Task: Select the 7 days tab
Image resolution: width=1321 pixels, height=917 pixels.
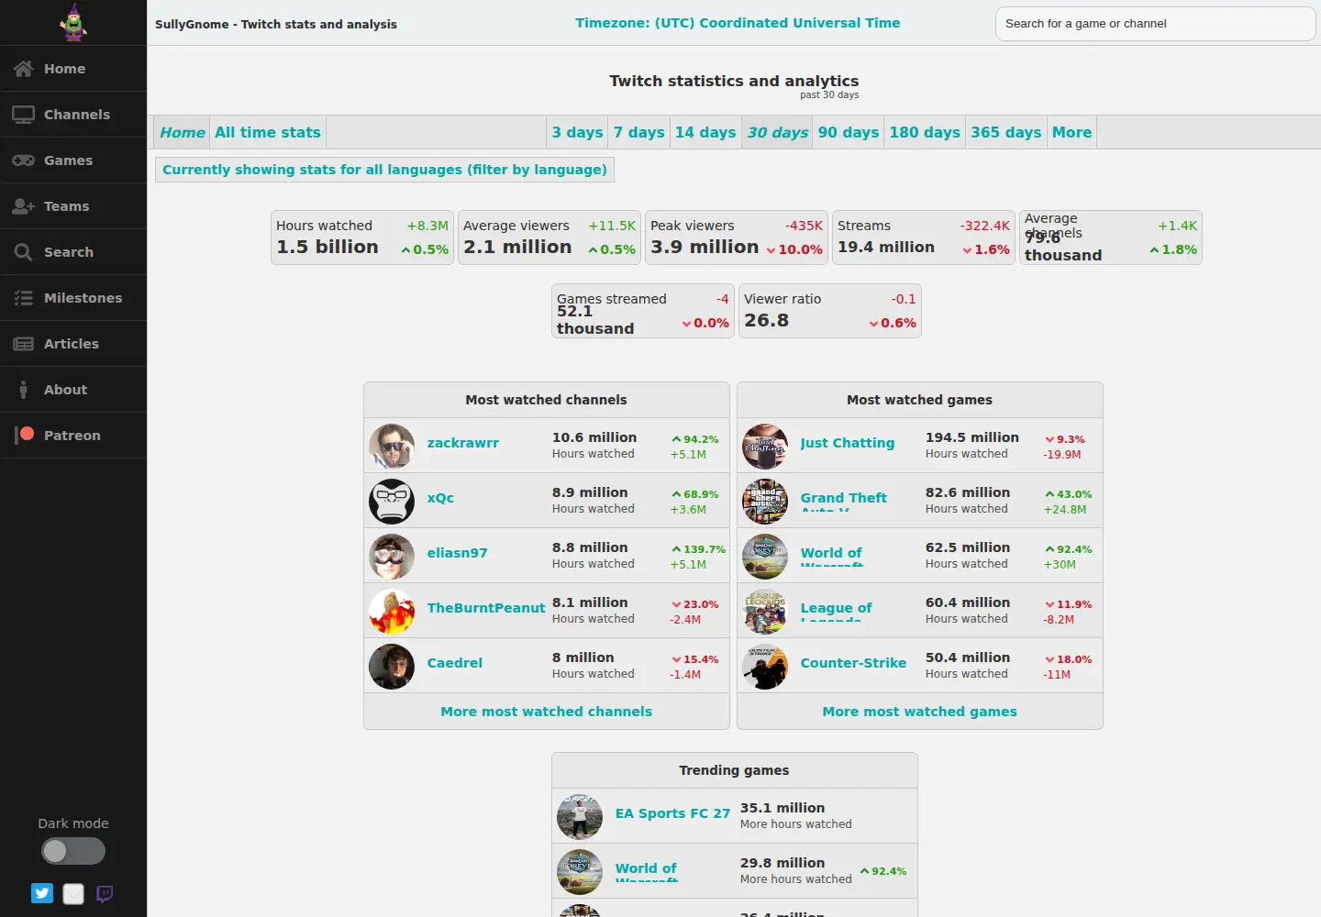Action: click(638, 132)
